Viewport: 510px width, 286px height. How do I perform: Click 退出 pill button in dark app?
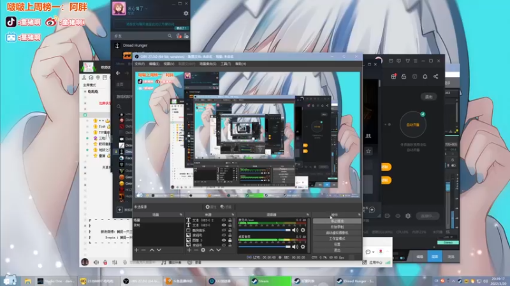[428, 97]
